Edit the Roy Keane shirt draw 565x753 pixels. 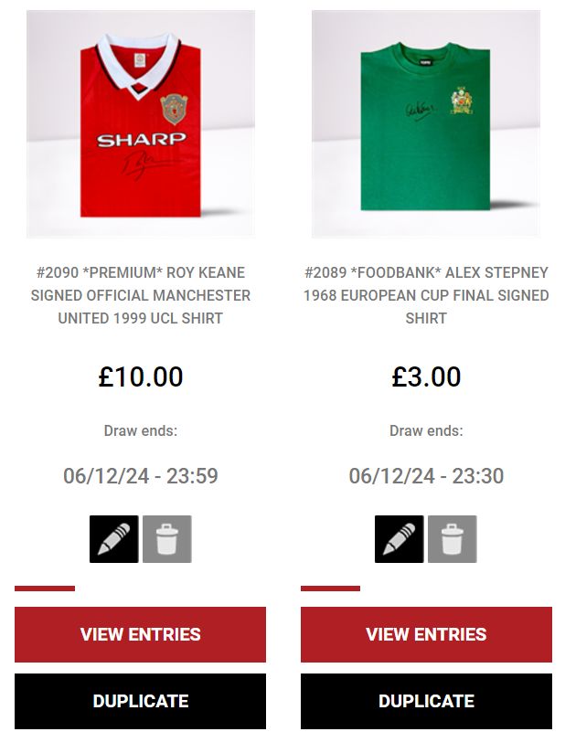coord(114,539)
